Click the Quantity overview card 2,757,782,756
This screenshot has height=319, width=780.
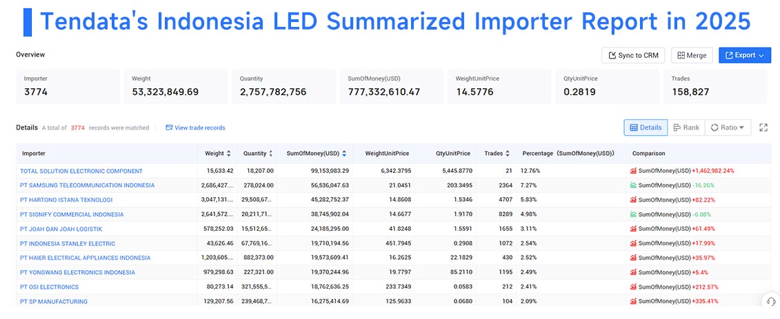click(x=284, y=86)
